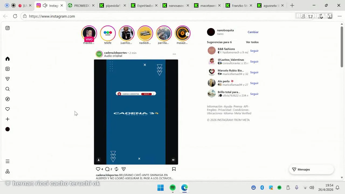Open the volume tray icon
This screenshot has width=345, height=194.
click(x=312, y=188)
